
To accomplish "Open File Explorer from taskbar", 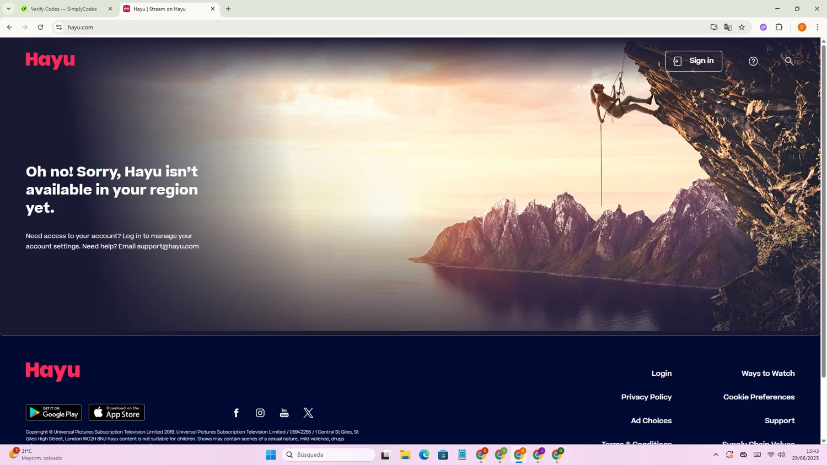I will (405, 455).
